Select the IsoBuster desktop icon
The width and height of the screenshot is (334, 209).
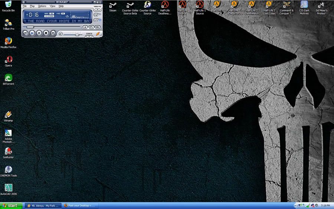coord(8,153)
